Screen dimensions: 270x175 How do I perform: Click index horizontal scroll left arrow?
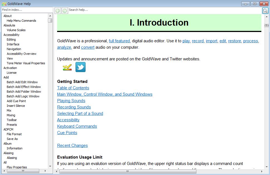pos(4,171)
